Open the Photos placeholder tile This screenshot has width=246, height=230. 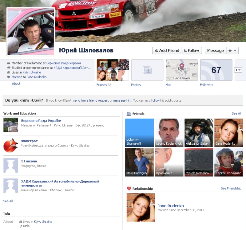(147, 70)
